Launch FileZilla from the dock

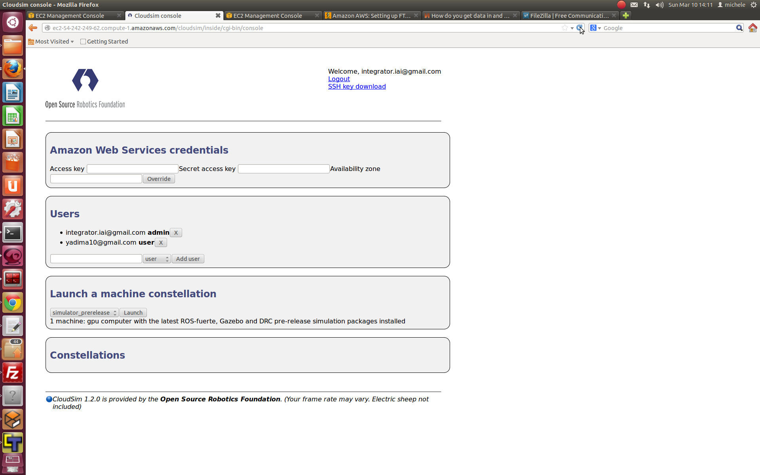point(12,372)
